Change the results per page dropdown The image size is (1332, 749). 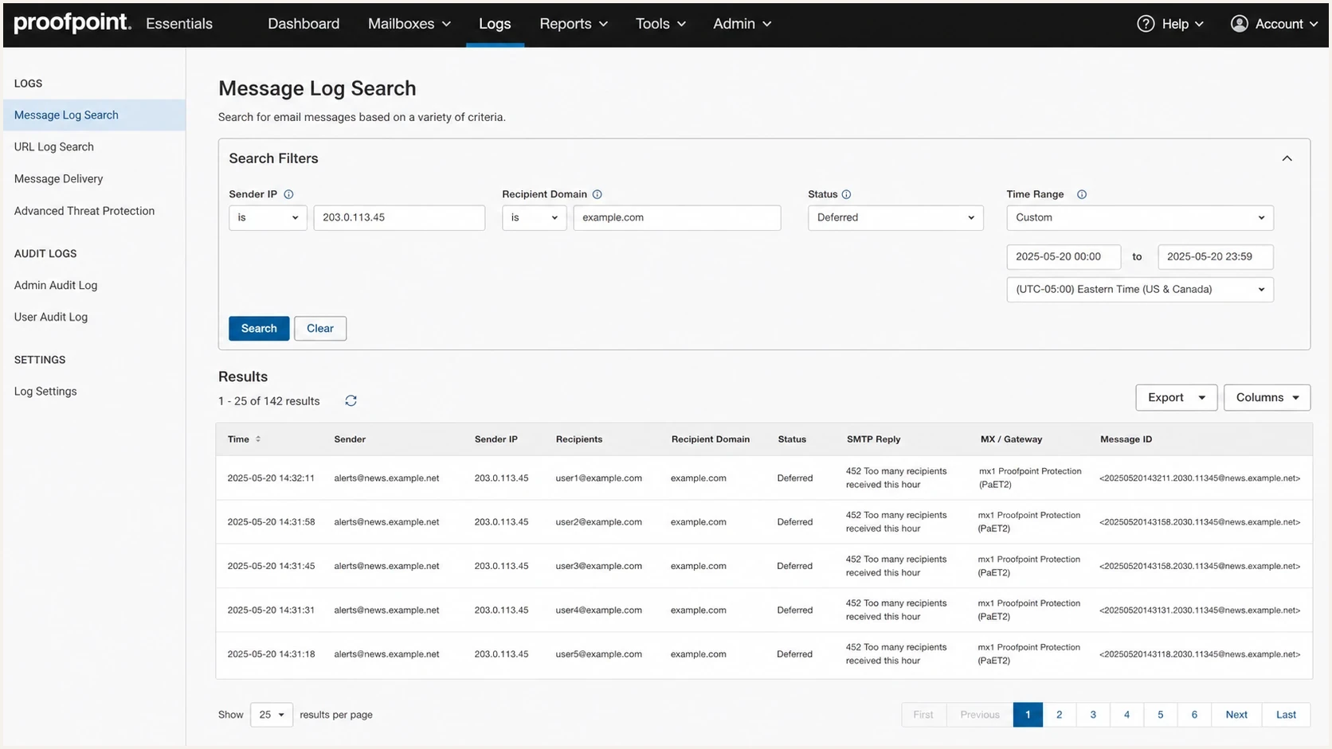click(271, 715)
